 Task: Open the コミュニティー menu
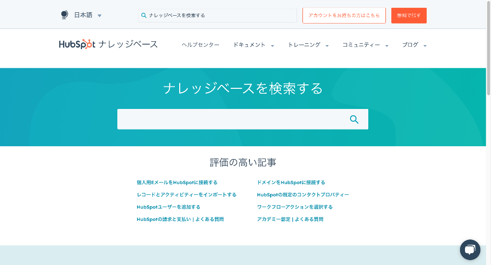pos(361,45)
